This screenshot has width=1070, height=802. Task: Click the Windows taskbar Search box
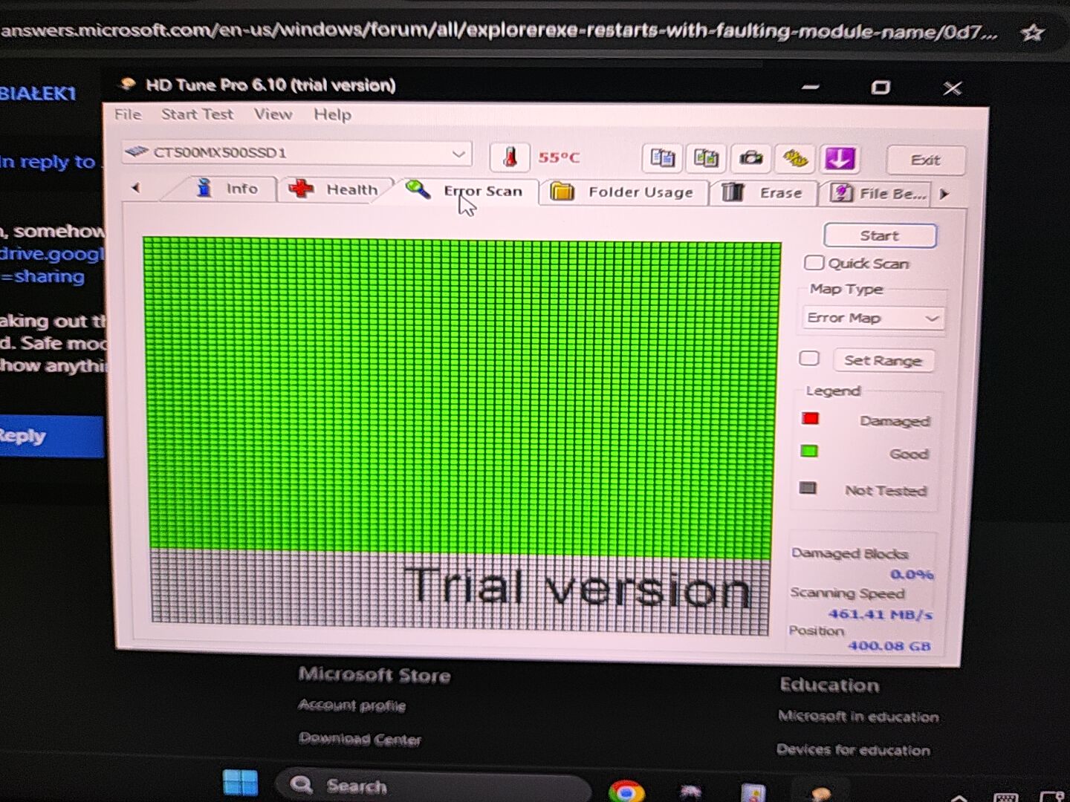tap(432, 786)
